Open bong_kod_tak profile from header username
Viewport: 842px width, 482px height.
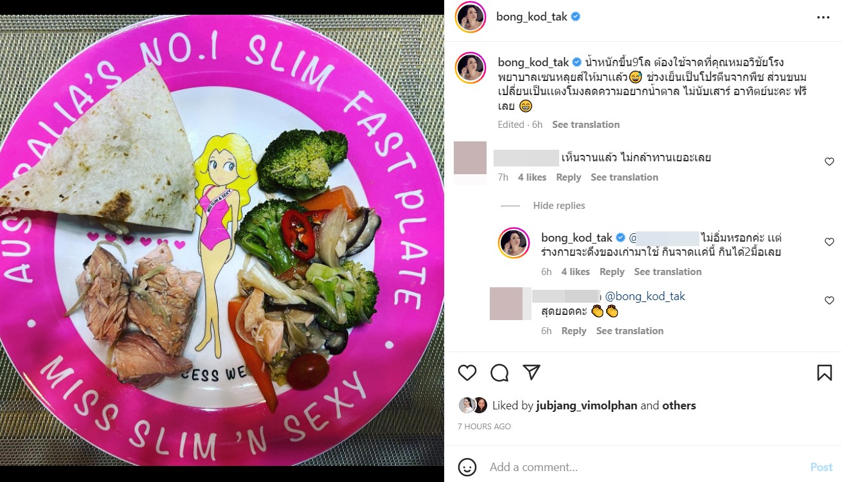tap(532, 17)
